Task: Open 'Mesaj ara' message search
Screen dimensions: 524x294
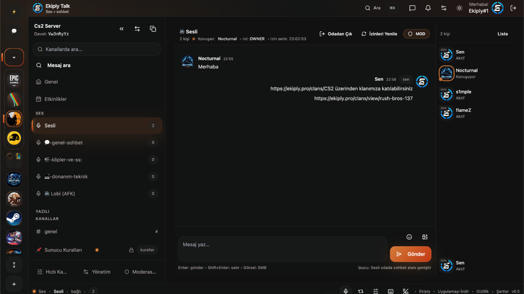Action: tap(97, 65)
